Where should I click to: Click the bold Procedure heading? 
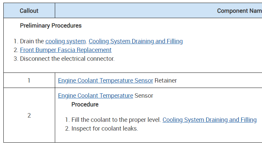[x=85, y=104]
